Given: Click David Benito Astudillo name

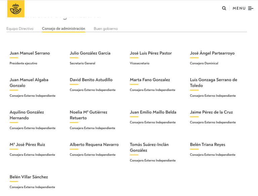Looking at the screenshot, I should tap(91, 80).
